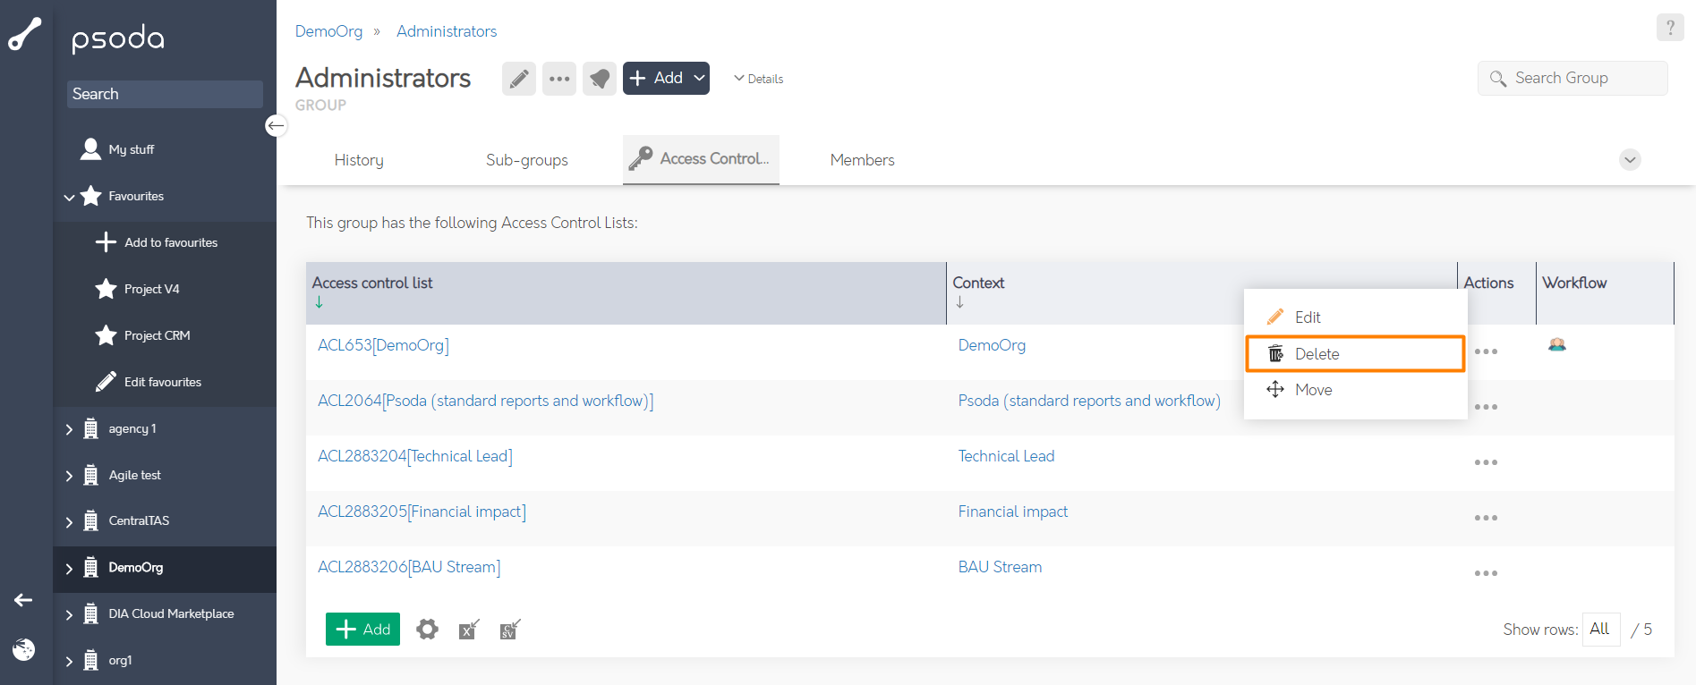
Task: Open the BAU Stream context link
Action: point(1000,567)
